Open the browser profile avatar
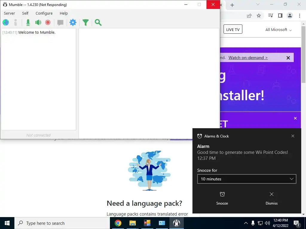306x229 pixels. point(290,16)
